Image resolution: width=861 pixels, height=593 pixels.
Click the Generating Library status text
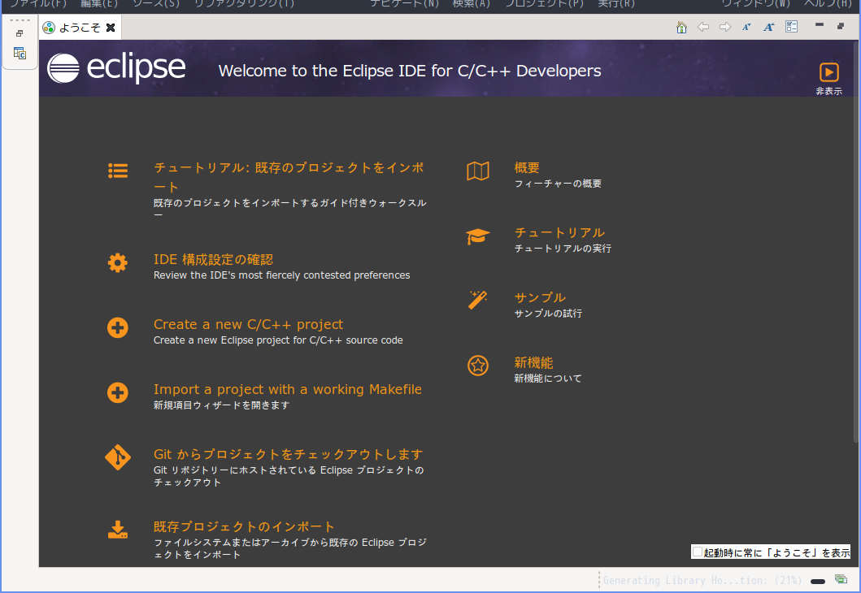(702, 580)
